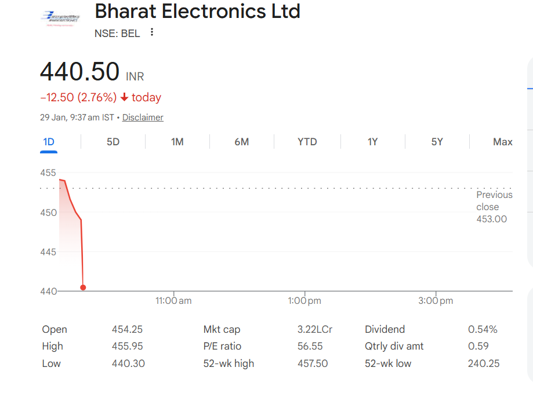
Task: Switch to the 5Y chart tab
Action: [x=437, y=142]
